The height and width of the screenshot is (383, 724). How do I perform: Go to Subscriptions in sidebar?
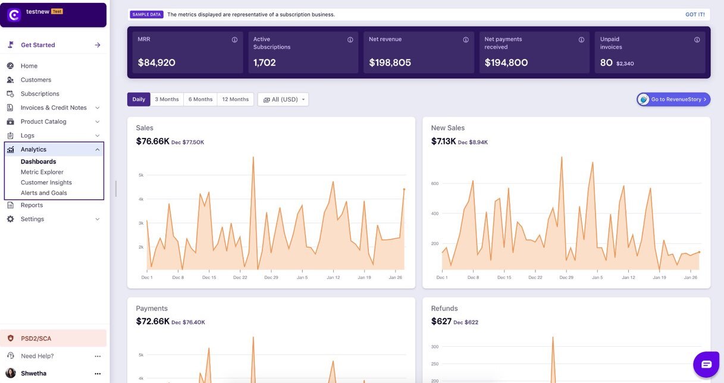pyautogui.click(x=40, y=94)
